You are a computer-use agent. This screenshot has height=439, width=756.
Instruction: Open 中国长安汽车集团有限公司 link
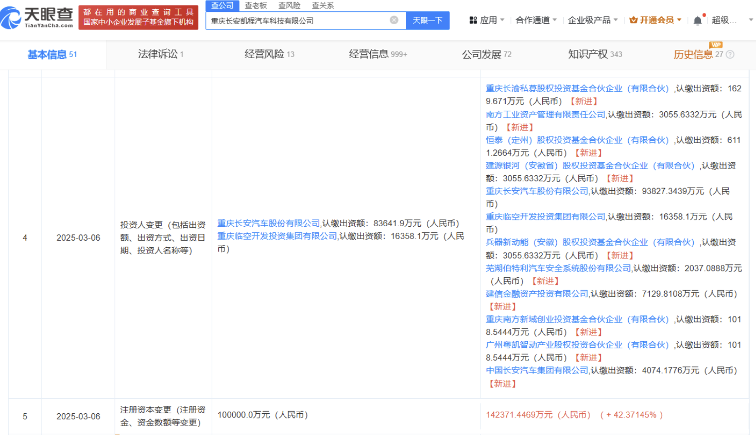(x=537, y=370)
